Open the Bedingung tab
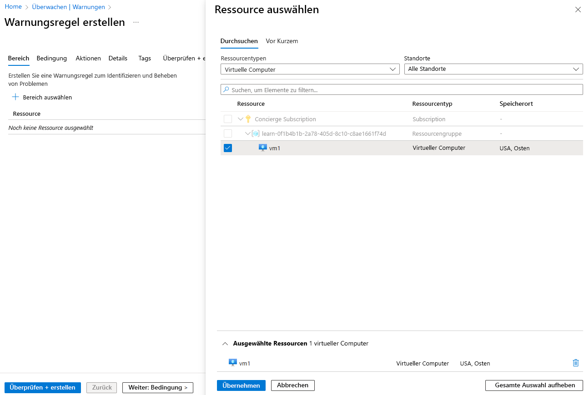This screenshot has width=584, height=395. point(52,58)
